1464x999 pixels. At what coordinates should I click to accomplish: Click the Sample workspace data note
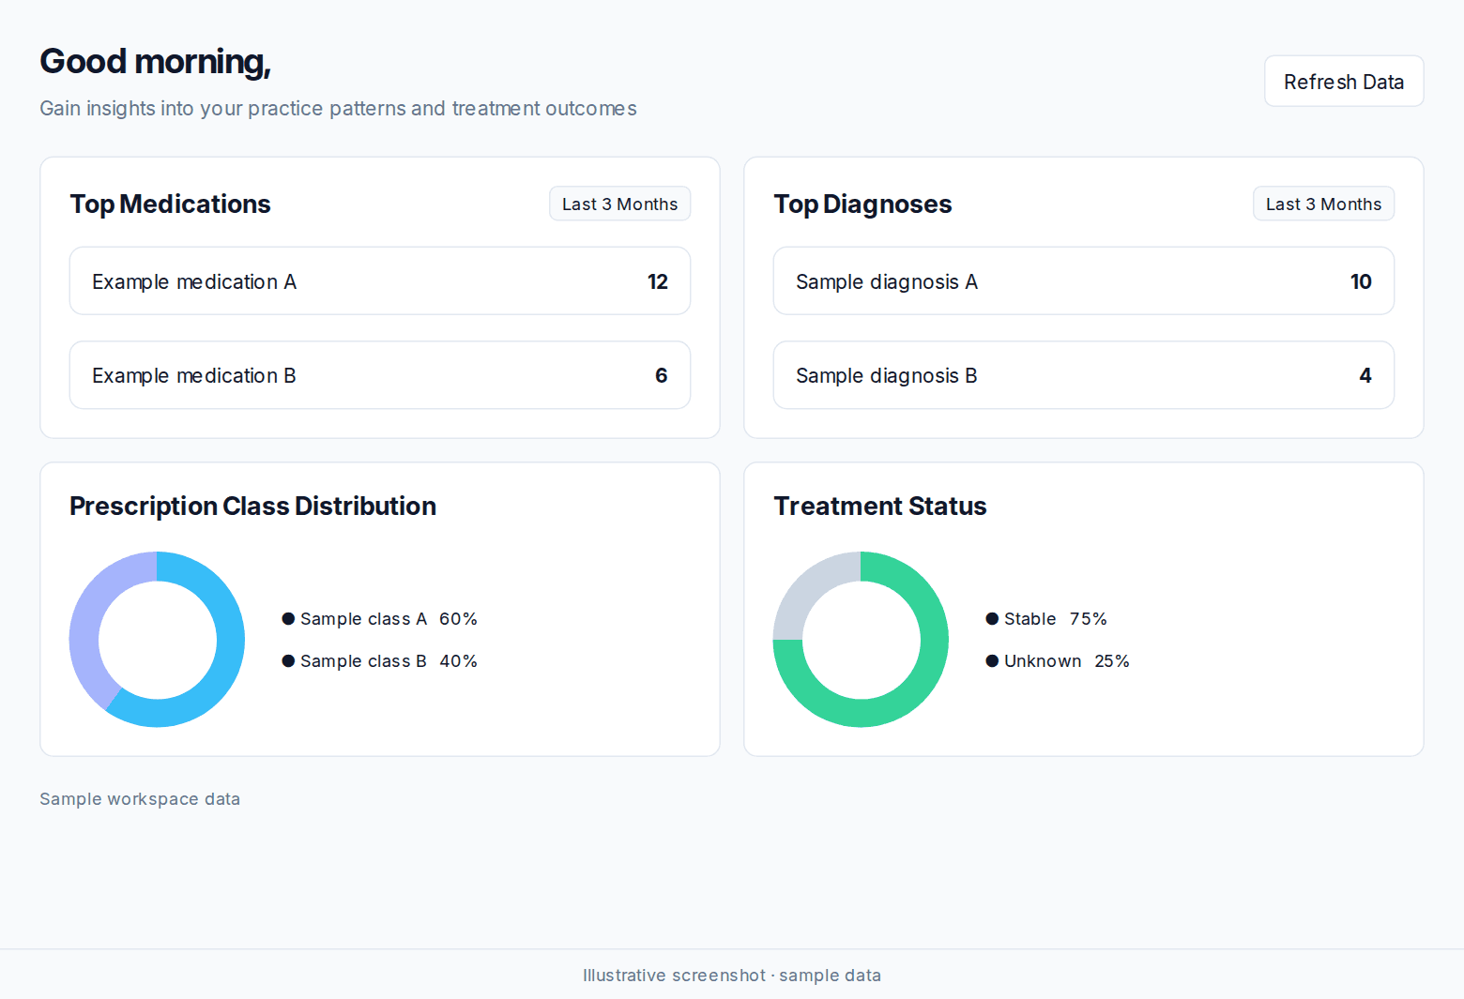point(140,799)
